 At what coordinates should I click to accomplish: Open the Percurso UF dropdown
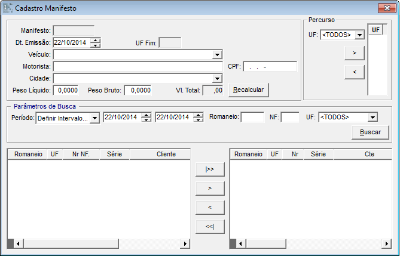pyautogui.click(x=359, y=35)
